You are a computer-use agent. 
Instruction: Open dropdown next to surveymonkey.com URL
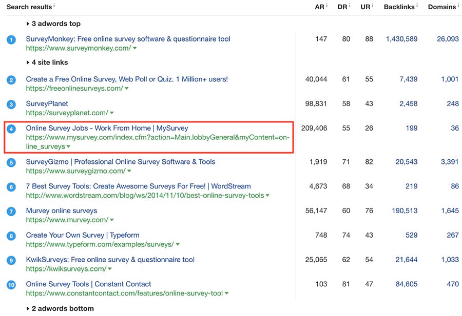[134, 48]
